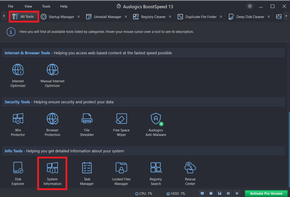290x197 pixels.
Task: Open the System Information tool
Action: coord(52,173)
